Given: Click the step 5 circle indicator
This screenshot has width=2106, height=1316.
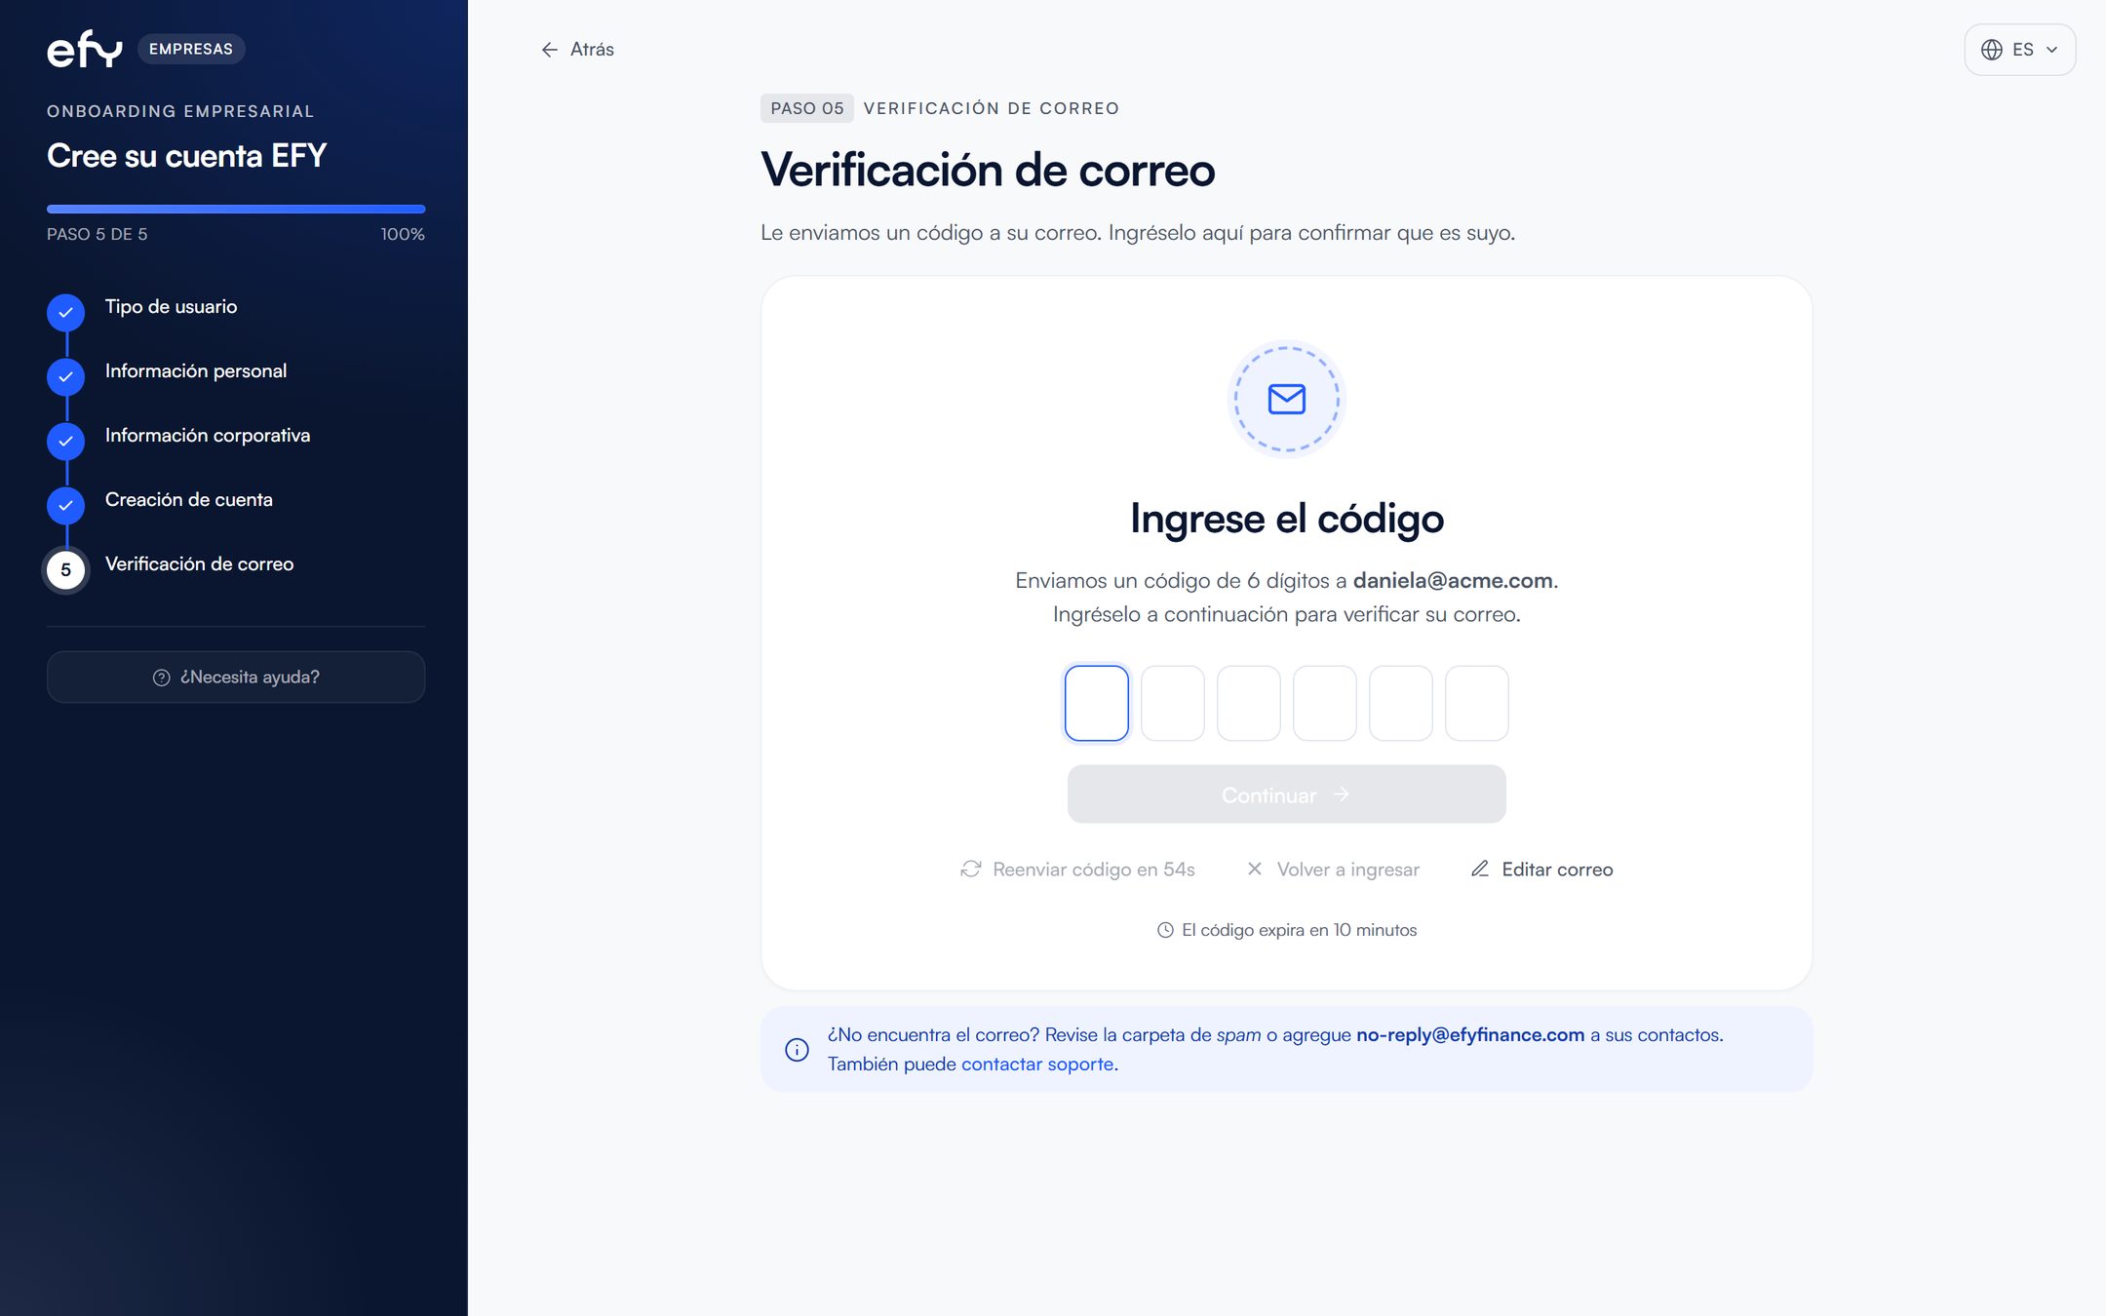Looking at the screenshot, I should (x=65, y=570).
